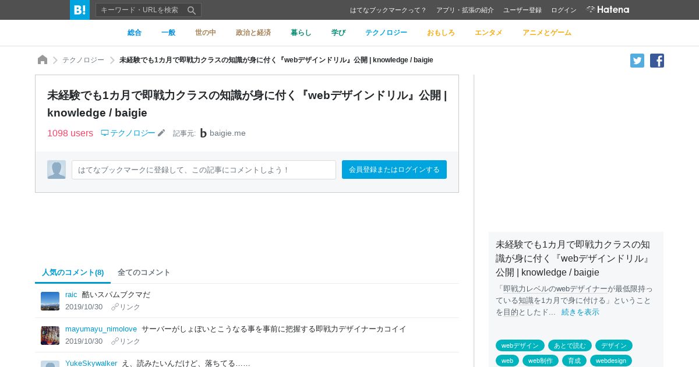Image resolution: width=699 pixels, height=367 pixels.
Task: Share the page on Facebook
Action: [x=657, y=61]
